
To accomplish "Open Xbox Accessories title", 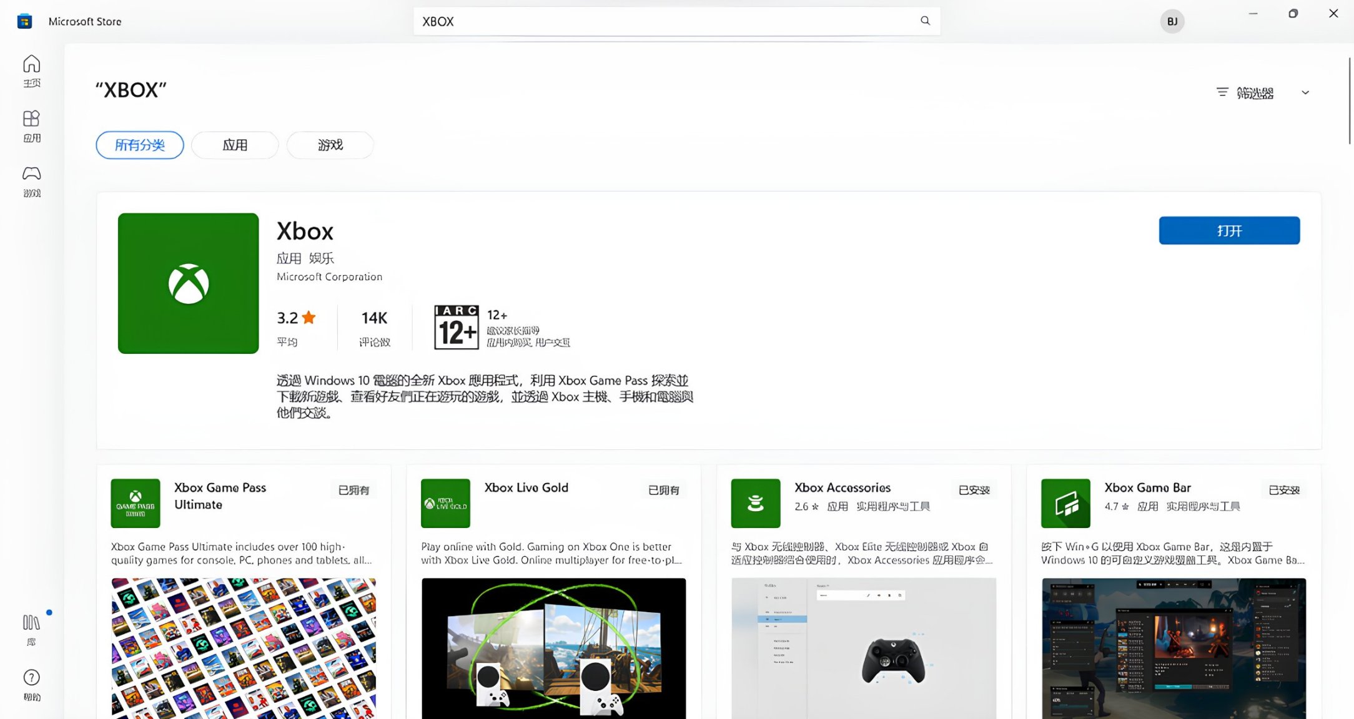I will [843, 487].
